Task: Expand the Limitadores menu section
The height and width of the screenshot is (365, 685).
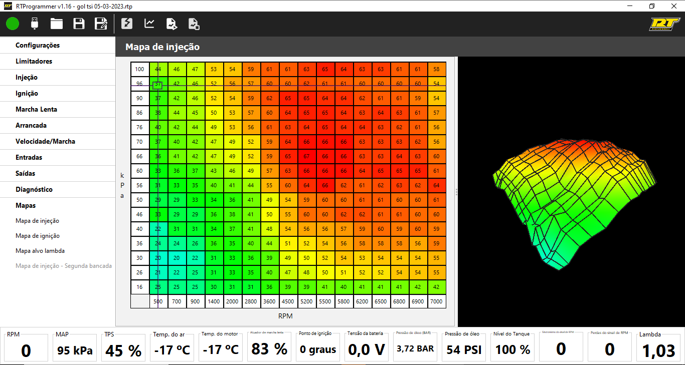Action: pyautogui.click(x=34, y=61)
